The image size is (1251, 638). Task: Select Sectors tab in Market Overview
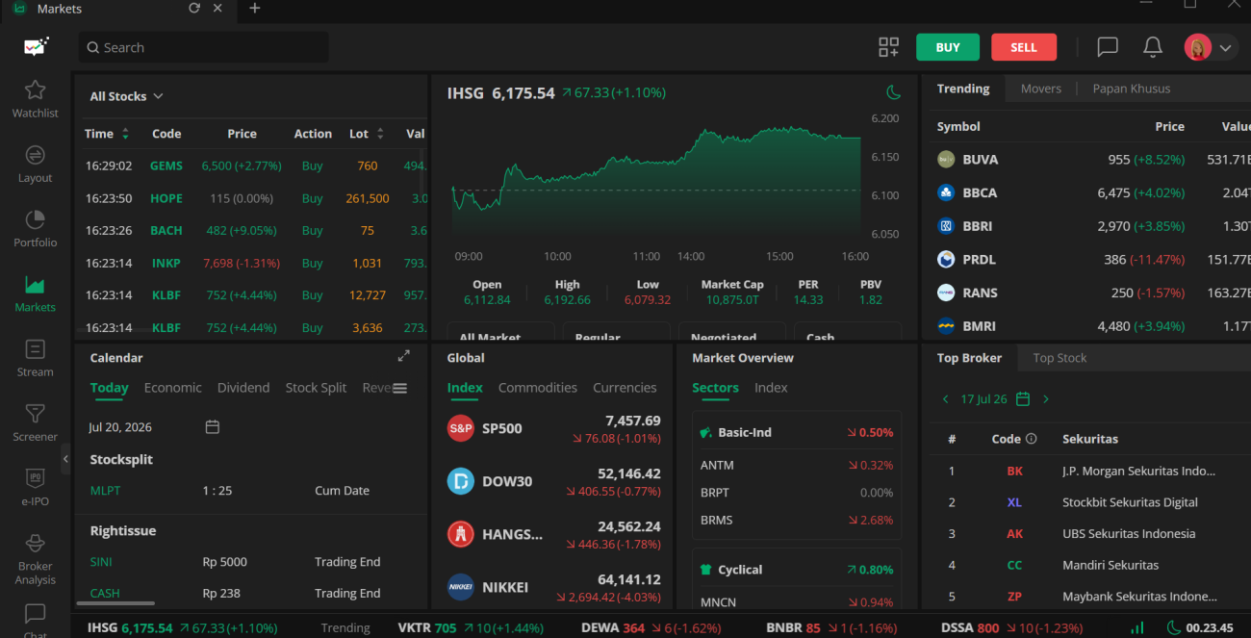coord(715,388)
